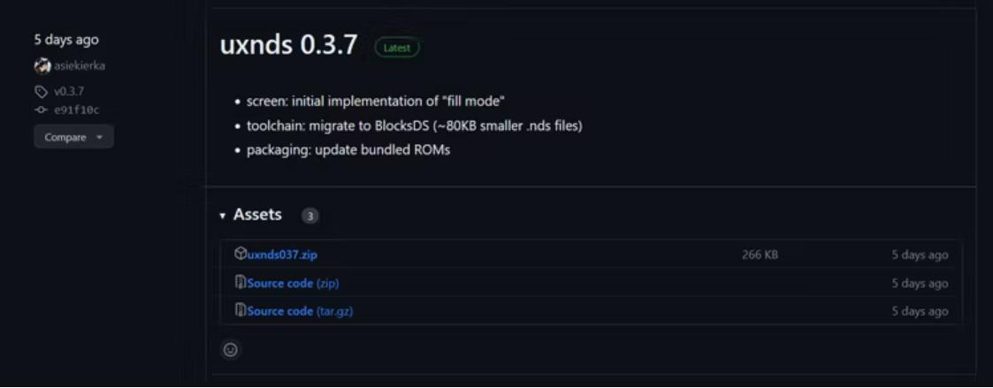Click asiekierka's avatar image

click(42, 65)
